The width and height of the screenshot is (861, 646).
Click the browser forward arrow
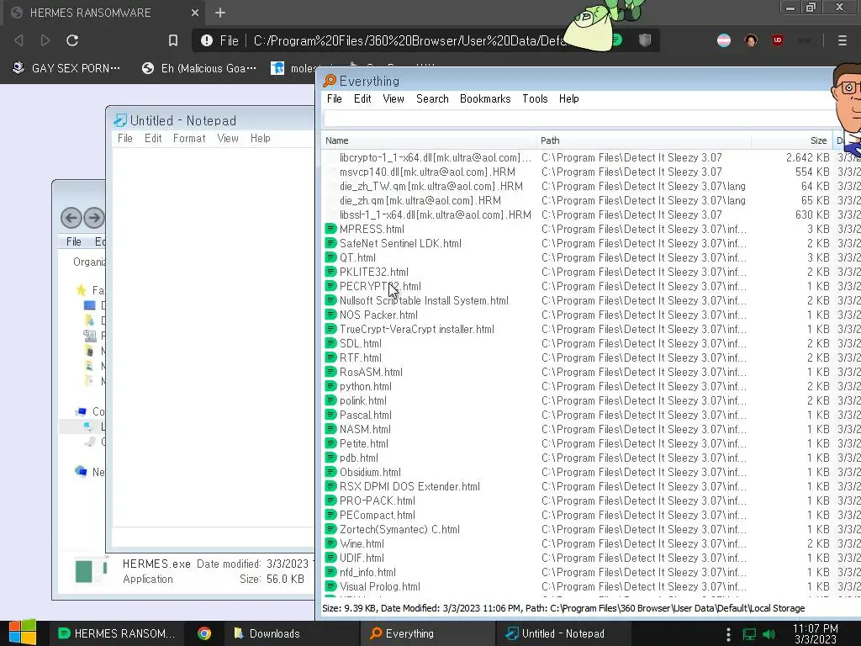pos(45,40)
